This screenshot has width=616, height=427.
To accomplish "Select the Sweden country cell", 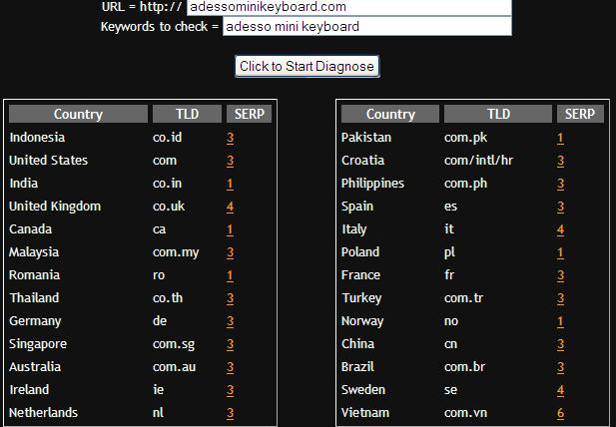I will 363,390.
